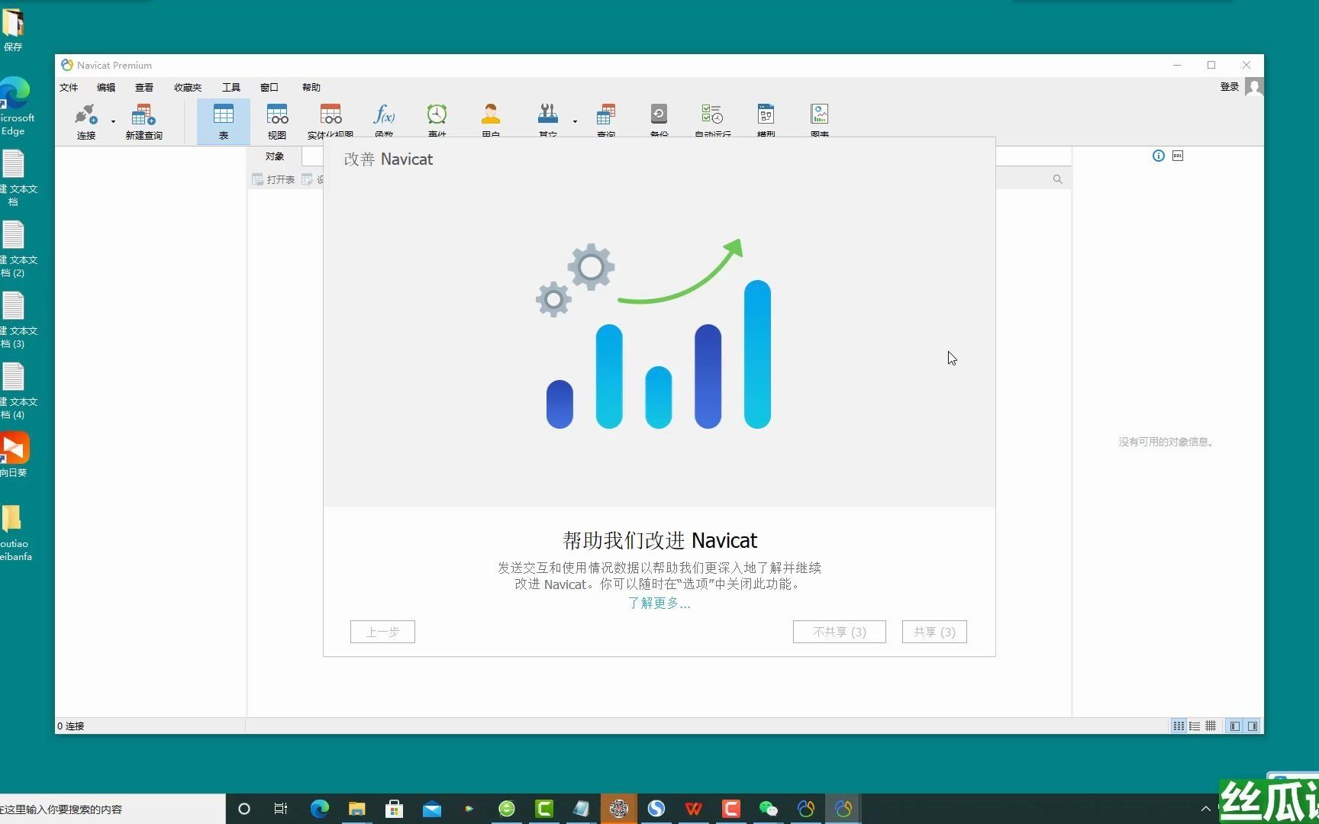Toggle right info pane icon in status bar
This screenshot has height=824, width=1319.
coord(1252,726)
